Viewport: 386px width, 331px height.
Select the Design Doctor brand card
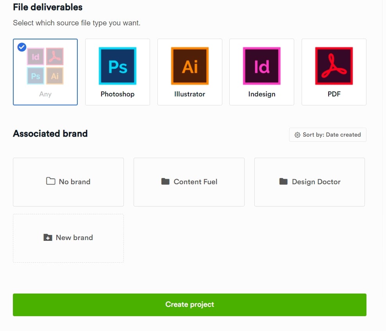[x=309, y=182]
